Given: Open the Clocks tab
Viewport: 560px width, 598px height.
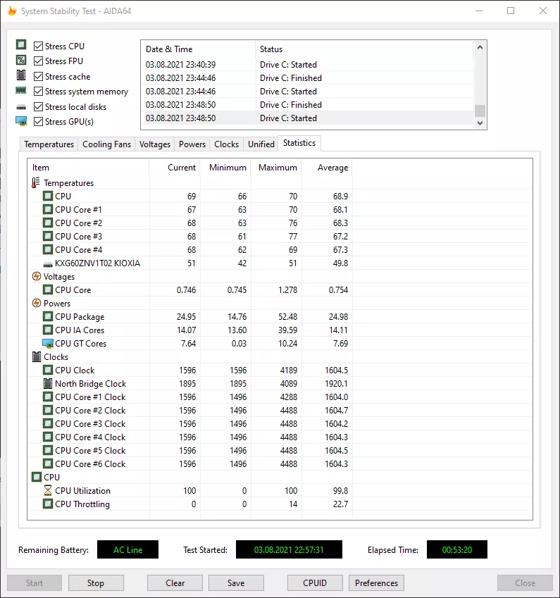Looking at the screenshot, I should [226, 144].
